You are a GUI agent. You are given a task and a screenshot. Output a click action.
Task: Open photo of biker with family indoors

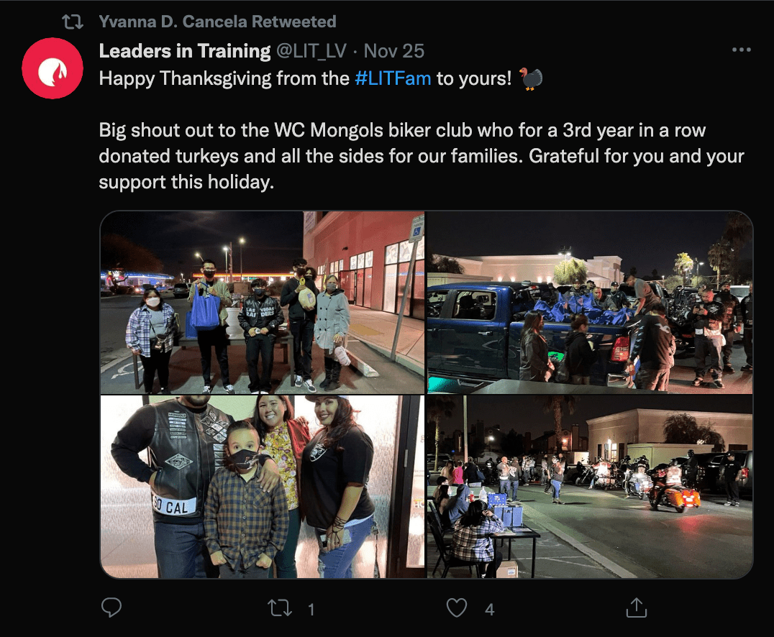(262, 487)
